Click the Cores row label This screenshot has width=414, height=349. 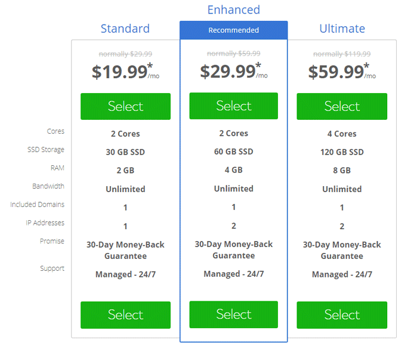(55, 131)
